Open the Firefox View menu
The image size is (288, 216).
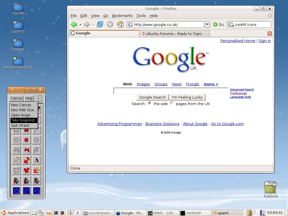pos(95,16)
